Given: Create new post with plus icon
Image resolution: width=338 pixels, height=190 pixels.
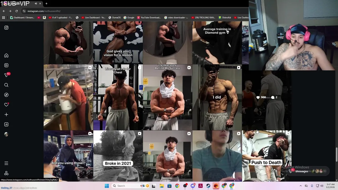Looking at the screenshot, I should [6, 115].
